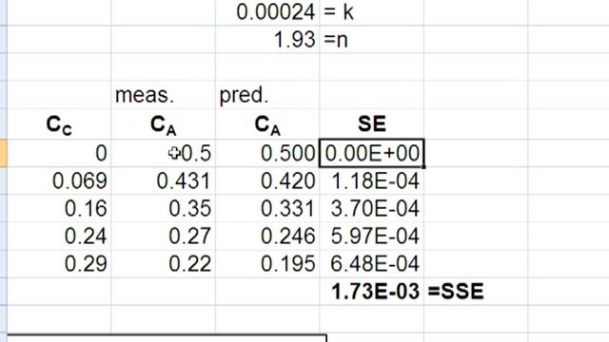The height and width of the screenshot is (342, 609).
Task: Select the bold SSE total 1.73E-03
Action: 371,292
